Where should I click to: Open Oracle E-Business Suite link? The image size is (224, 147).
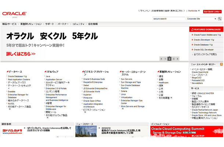pos(94,79)
